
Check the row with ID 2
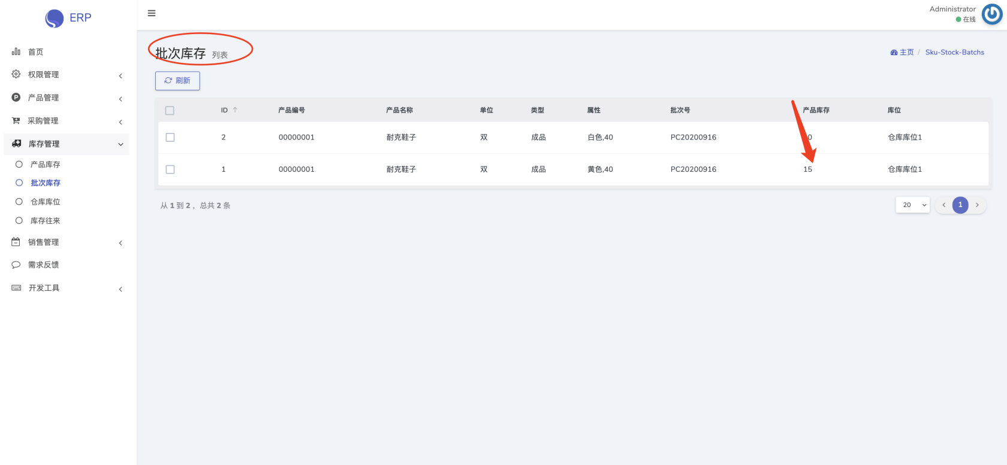[x=170, y=138]
